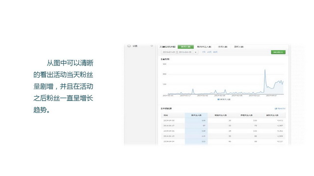The width and height of the screenshot is (314, 176).
Task: Sort by the time column header
Action: 166,115
